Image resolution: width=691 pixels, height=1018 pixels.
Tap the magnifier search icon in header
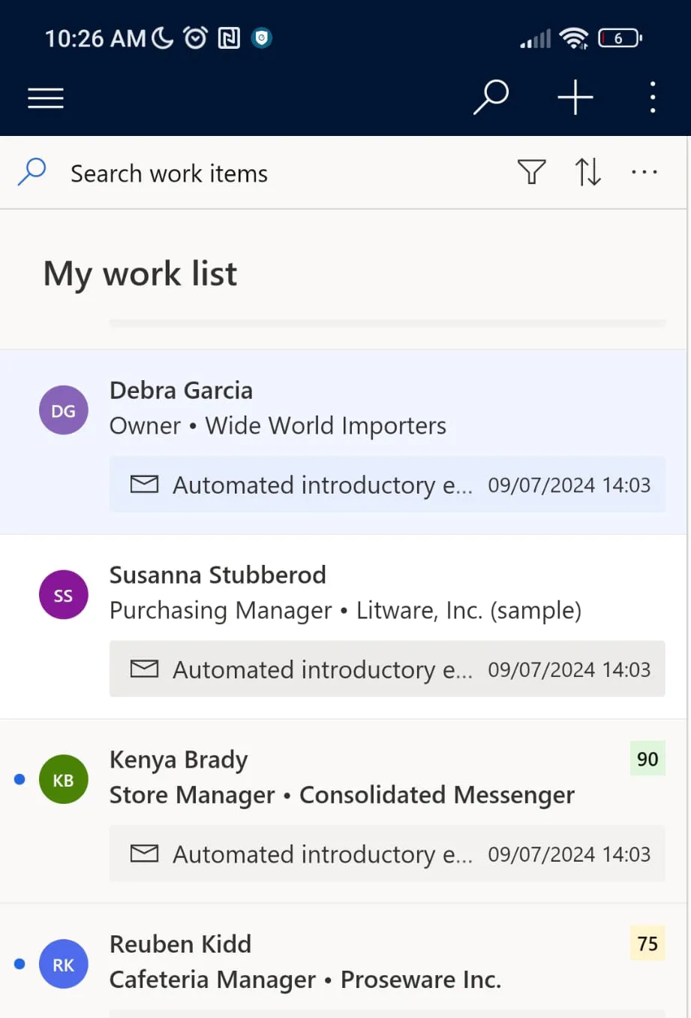(491, 98)
